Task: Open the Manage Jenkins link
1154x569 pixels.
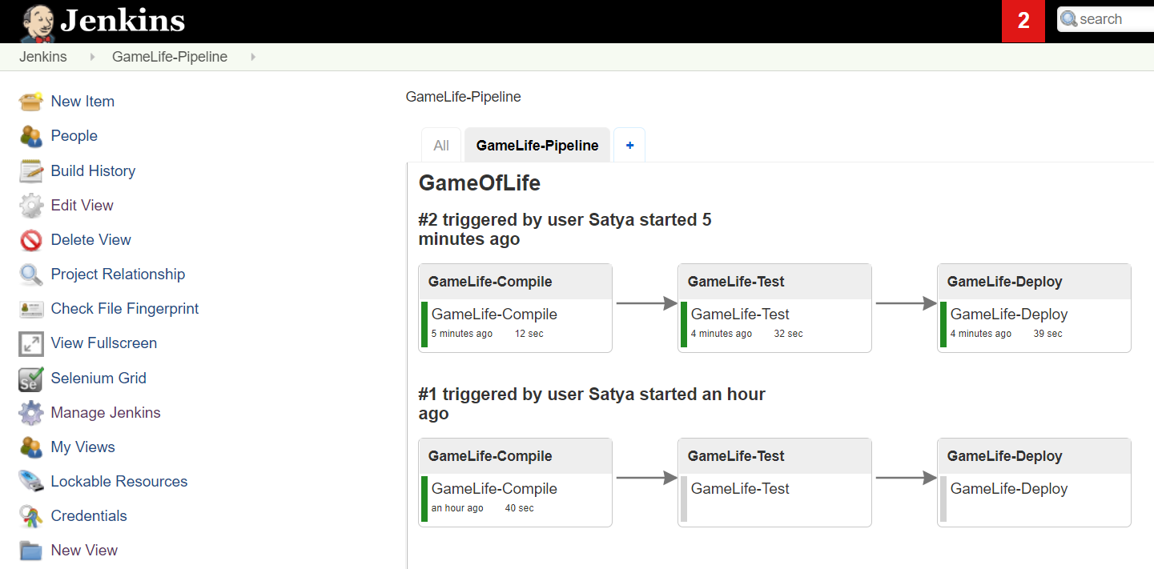Action: pos(106,413)
